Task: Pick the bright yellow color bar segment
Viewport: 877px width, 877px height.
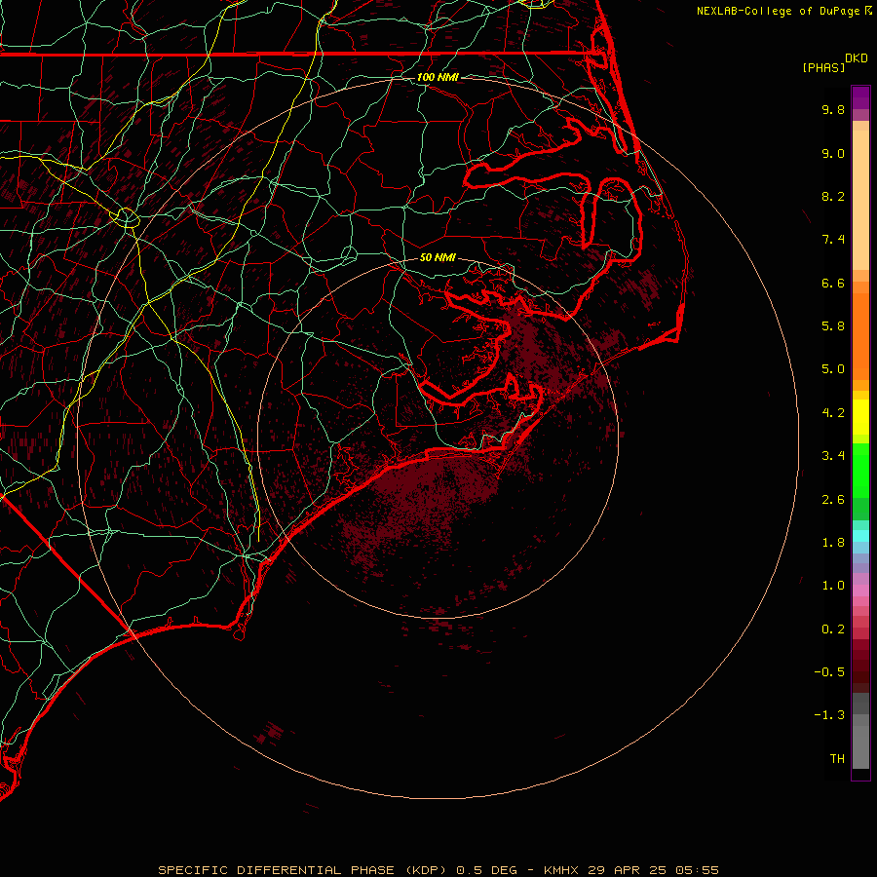Action: (x=860, y=417)
